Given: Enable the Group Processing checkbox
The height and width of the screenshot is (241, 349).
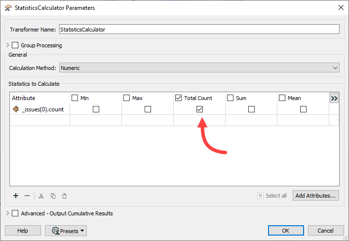Looking at the screenshot, I should (15, 45).
